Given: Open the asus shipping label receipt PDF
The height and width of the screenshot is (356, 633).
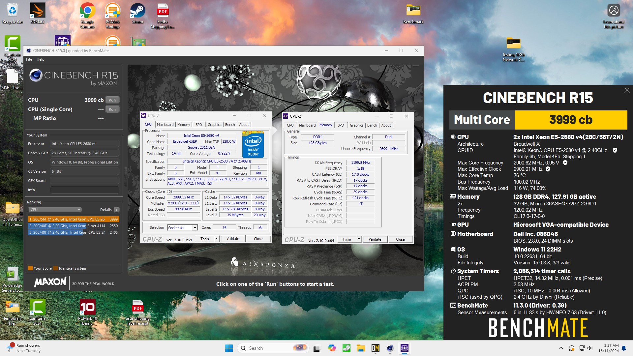Looking at the screenshot, I should click(137, 312).
